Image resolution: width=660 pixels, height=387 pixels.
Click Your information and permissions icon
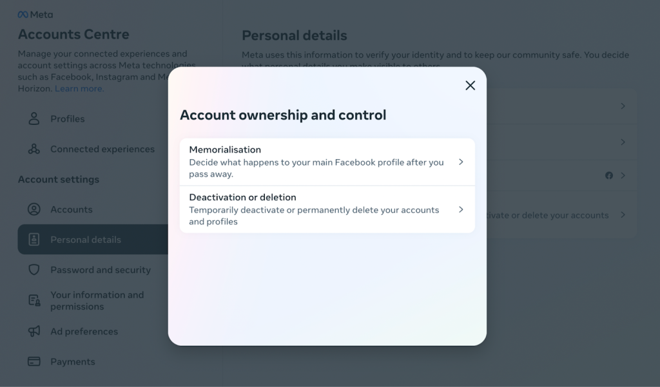34,301
